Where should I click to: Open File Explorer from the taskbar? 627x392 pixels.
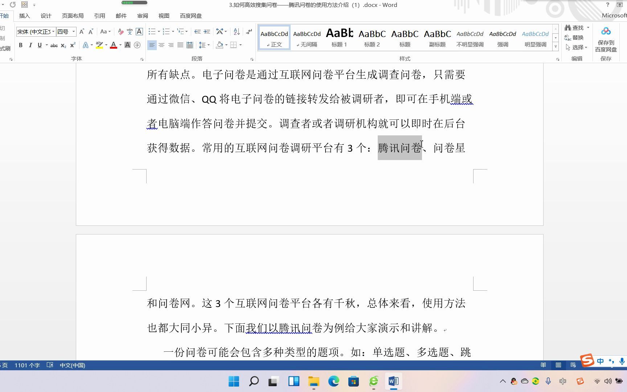(x=313, y=381)
